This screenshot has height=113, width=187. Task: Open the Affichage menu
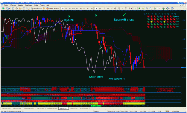coord(13,5)
